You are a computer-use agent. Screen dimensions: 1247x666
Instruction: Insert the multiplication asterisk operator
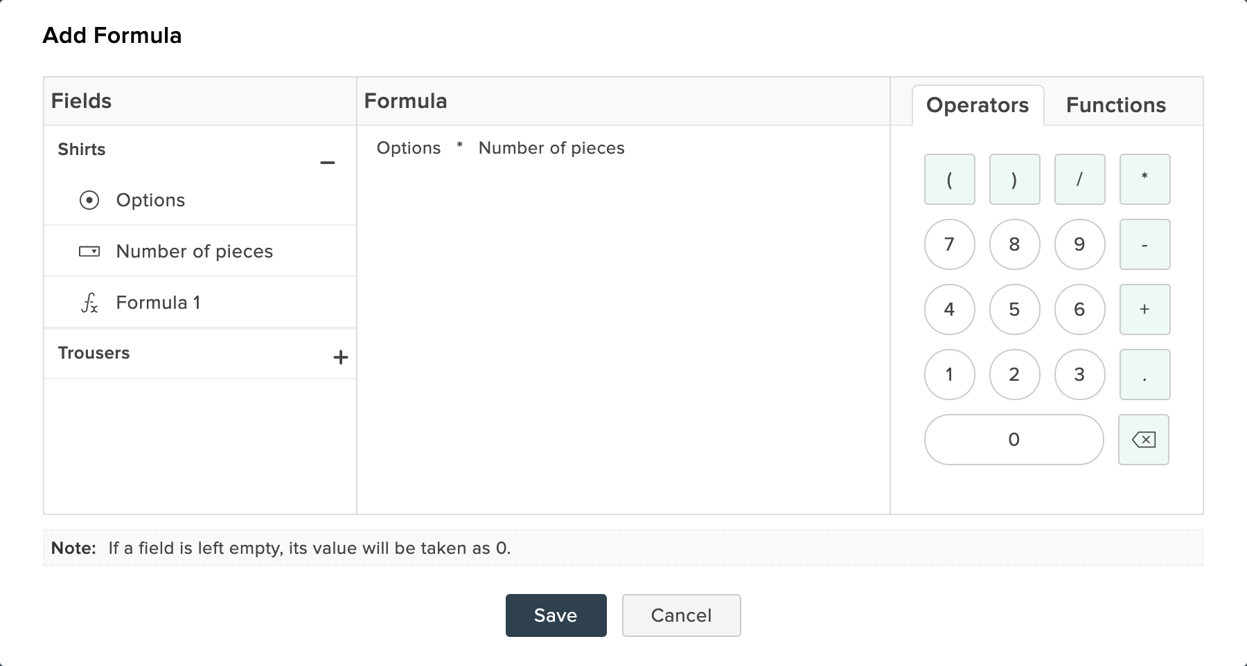coord(1145,179)
